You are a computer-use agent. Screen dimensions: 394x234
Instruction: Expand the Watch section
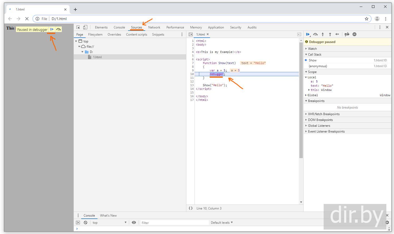312,49
